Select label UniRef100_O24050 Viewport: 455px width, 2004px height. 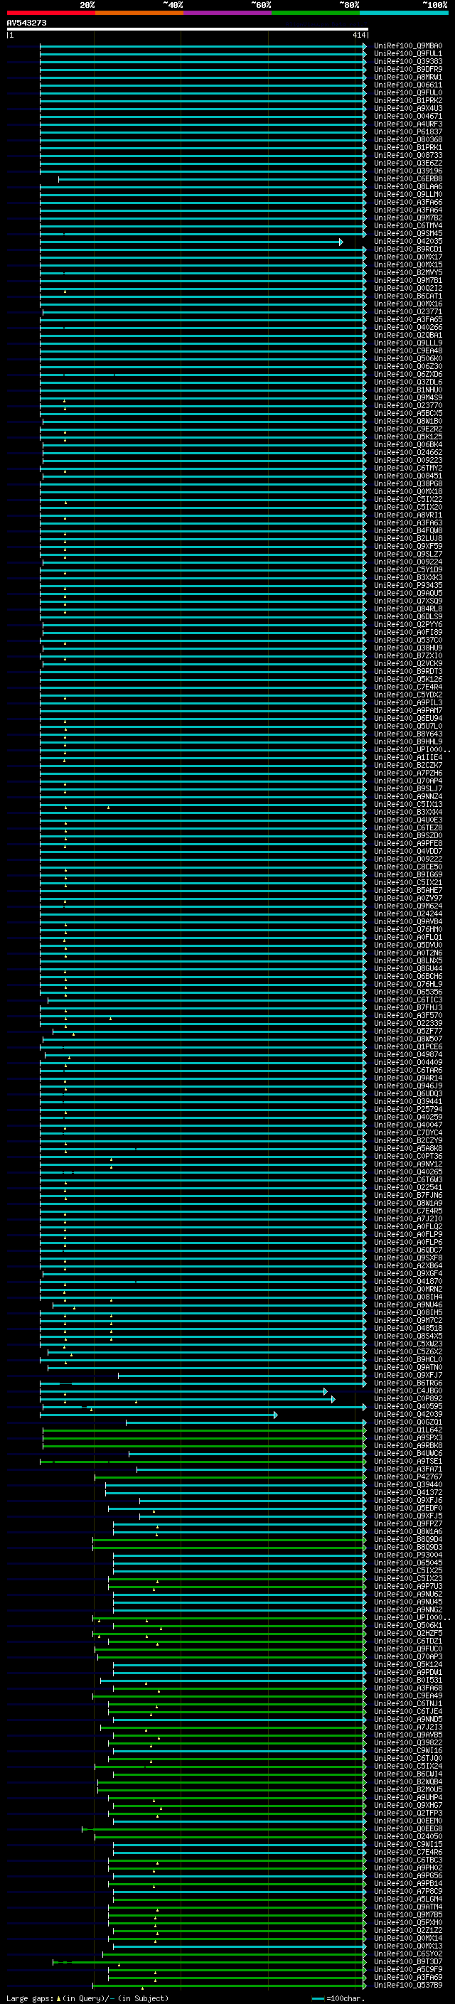408,1837
